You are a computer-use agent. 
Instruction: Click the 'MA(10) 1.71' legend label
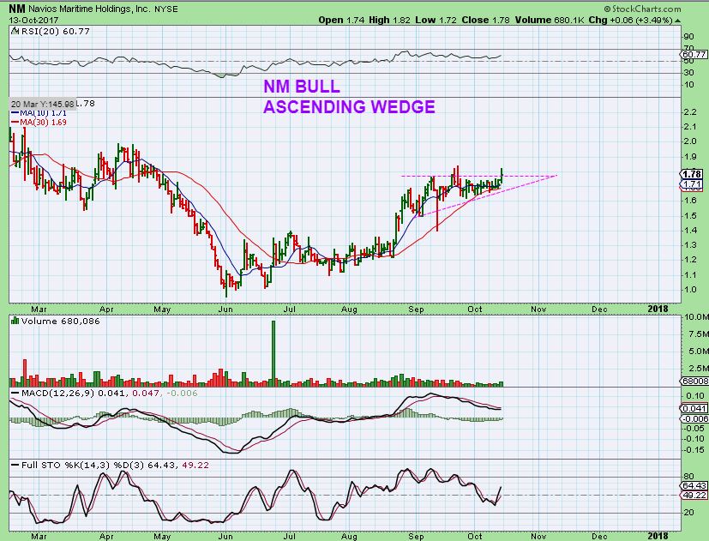(43, 113)
